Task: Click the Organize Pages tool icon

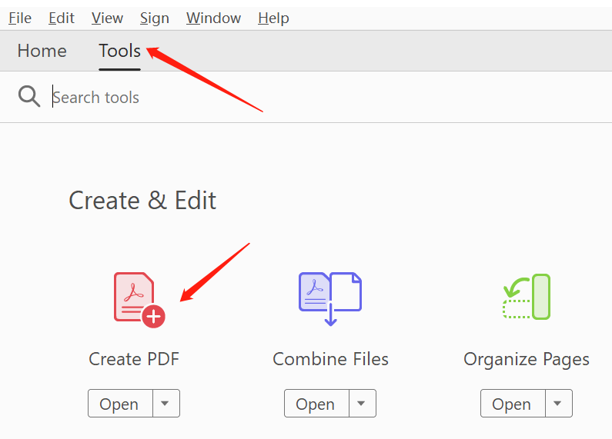Action: click(527, 297)
